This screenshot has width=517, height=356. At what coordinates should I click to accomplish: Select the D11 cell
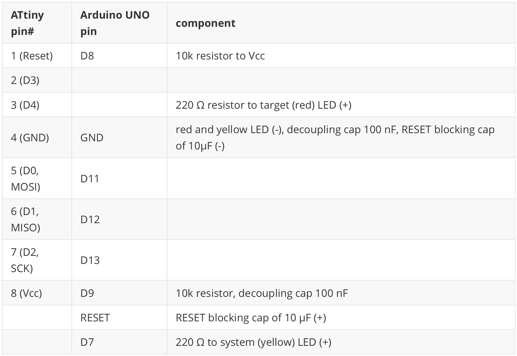click(90, 178)
